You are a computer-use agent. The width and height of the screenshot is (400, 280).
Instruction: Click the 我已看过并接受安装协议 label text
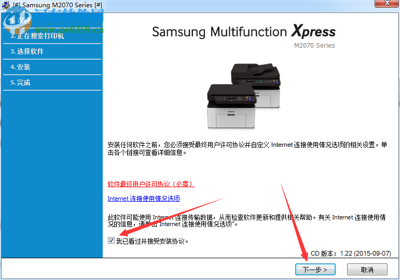click(x=153, y=241)
